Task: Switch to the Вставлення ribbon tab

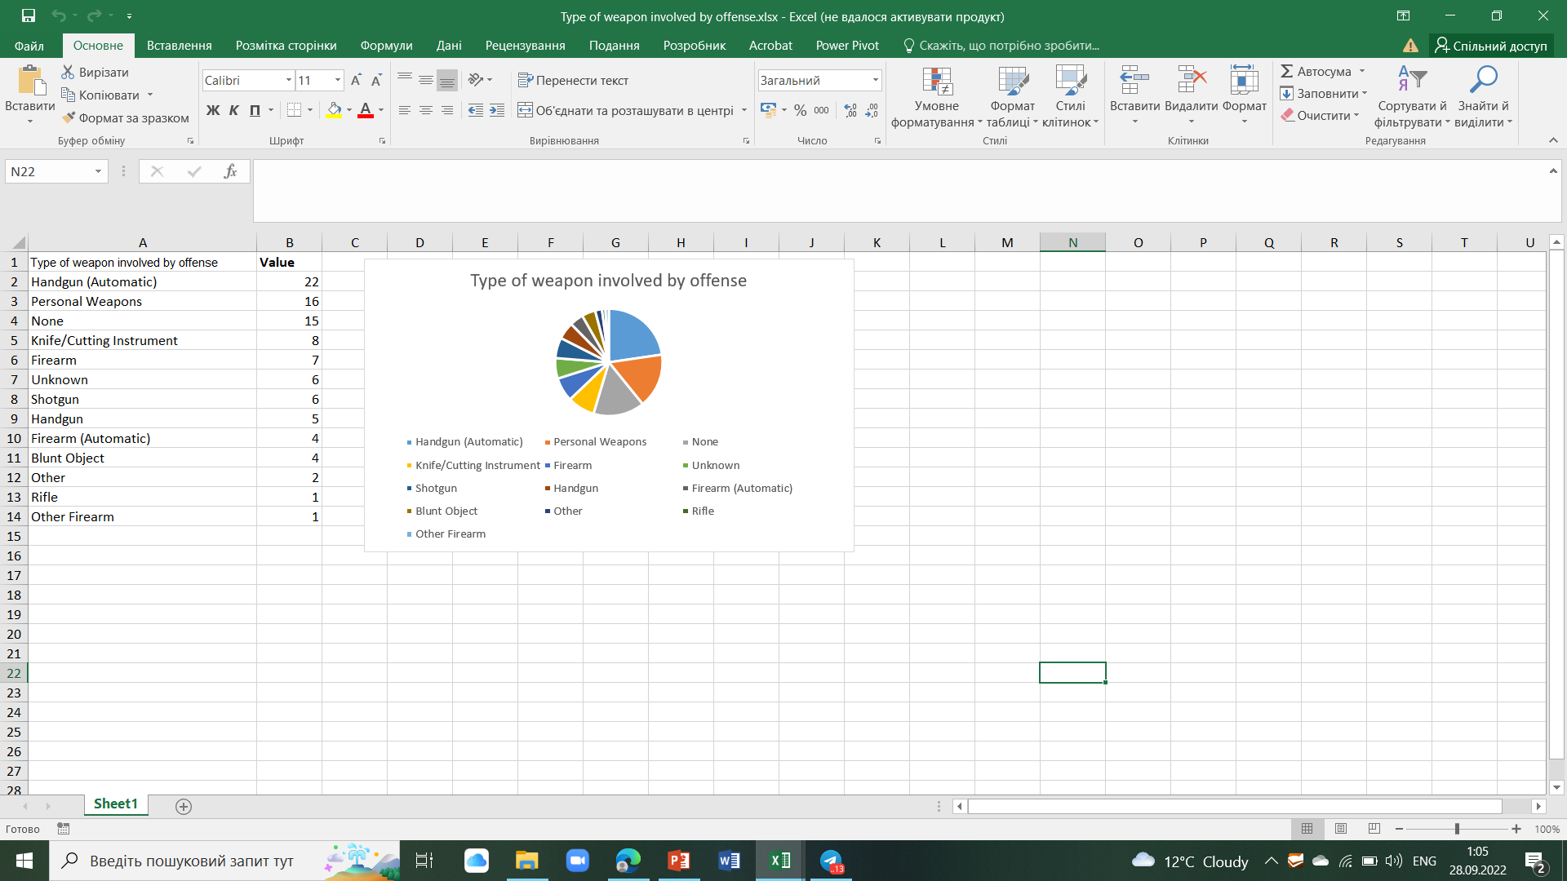Action: (179, 46)
